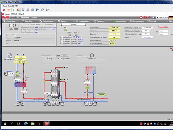Viewport: 173px width, 130px height.
Task: Click the red stop VM toolbar icon
Action: click(x=4, y=10)
